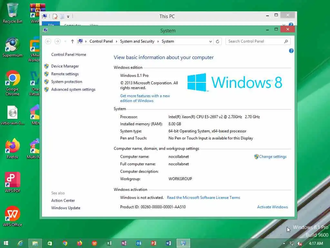Open Internet Explorer from the taskbar

[20, 243]
